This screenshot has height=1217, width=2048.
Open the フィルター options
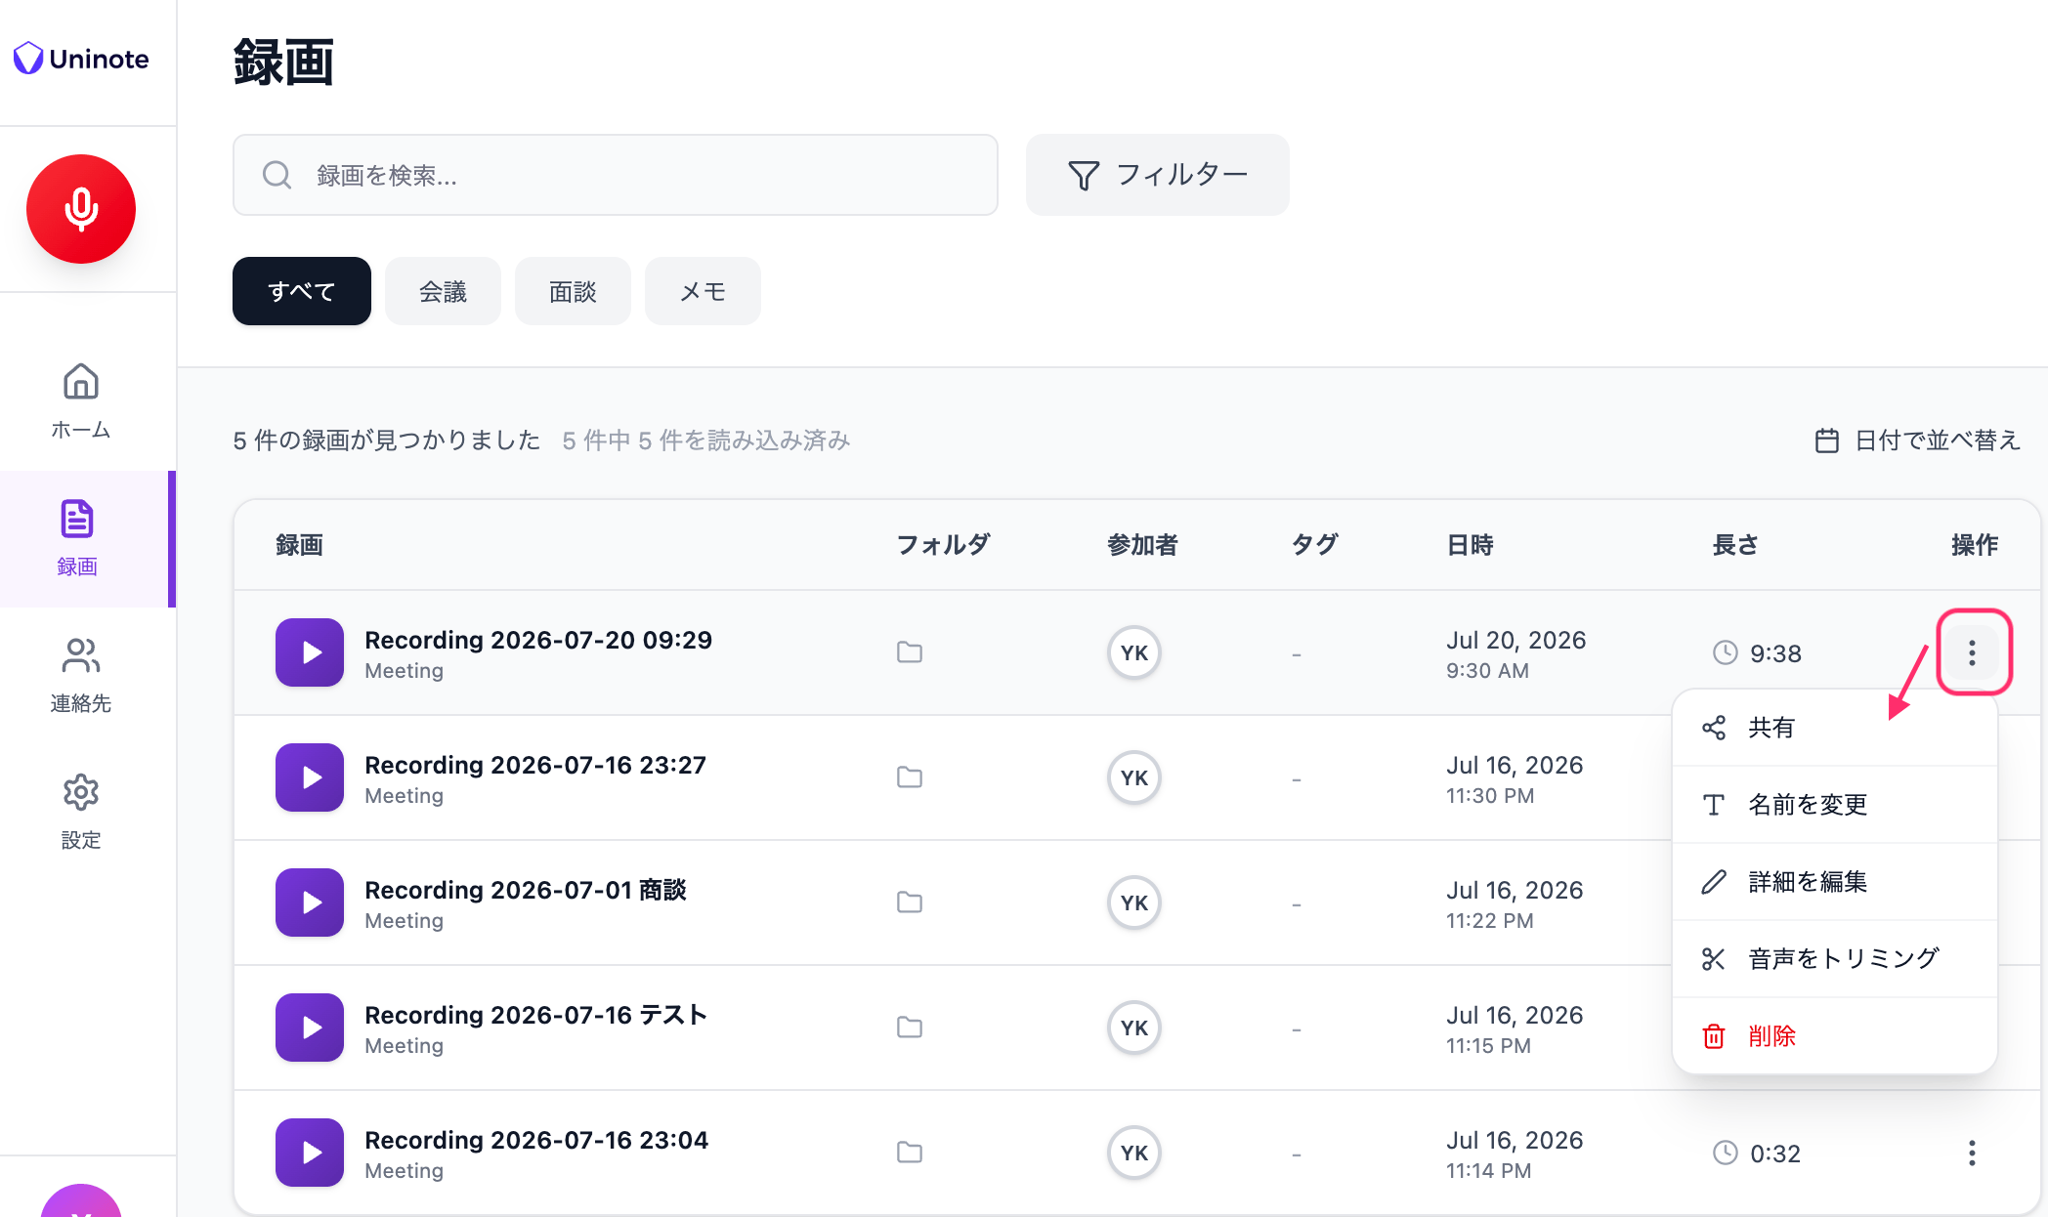(1158, 175)
